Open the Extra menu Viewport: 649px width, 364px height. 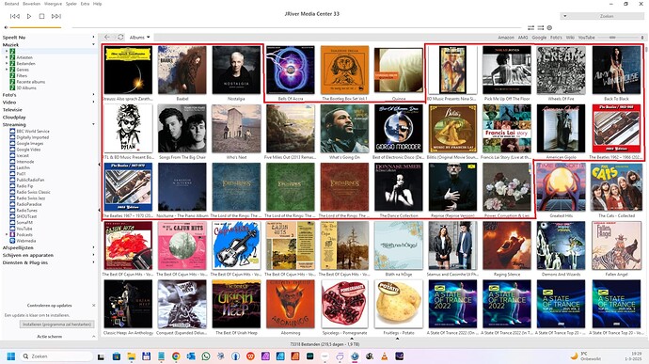pyautogui.click(x=85, y=4)
